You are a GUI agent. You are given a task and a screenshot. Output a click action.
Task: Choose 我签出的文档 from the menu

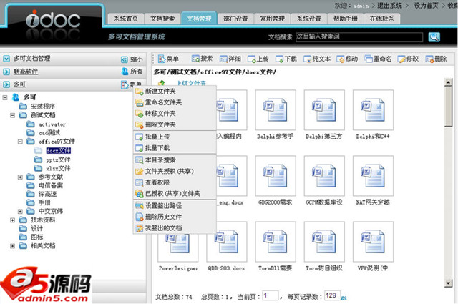175,228
